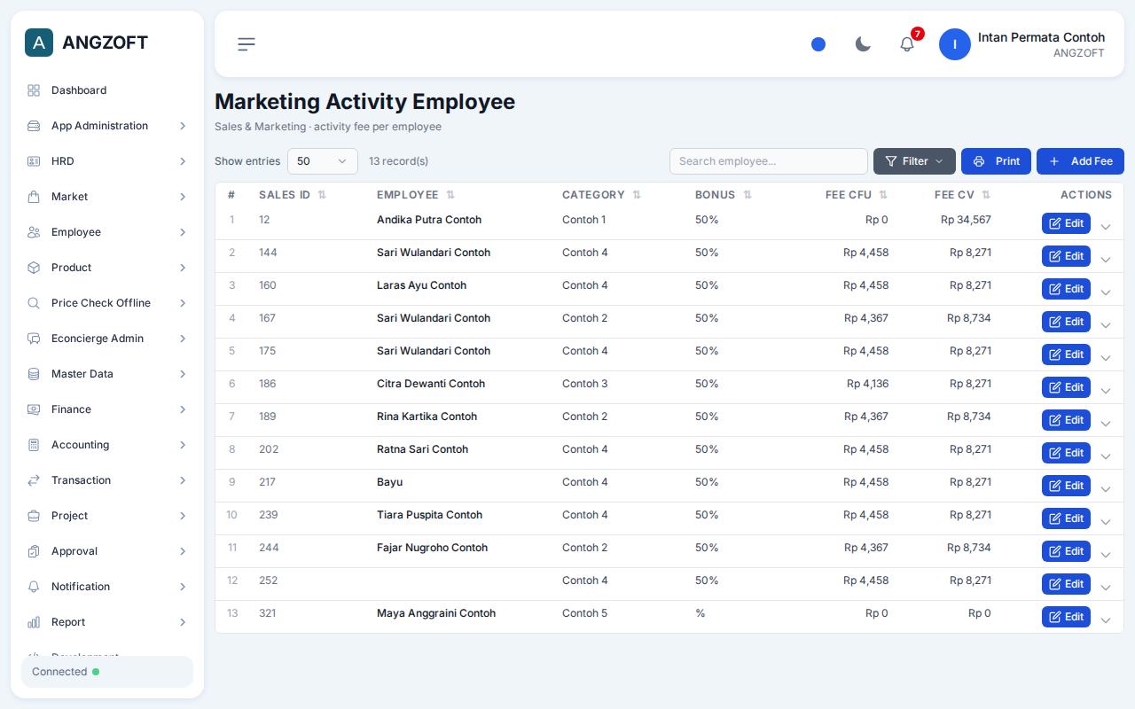Sort by Fee CV column icon
This screenshot has width=1135, height=709.
pyautogui.click(x=986, y=195)
